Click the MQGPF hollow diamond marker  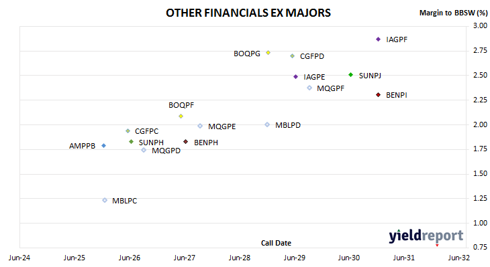[x=309, y=88]
